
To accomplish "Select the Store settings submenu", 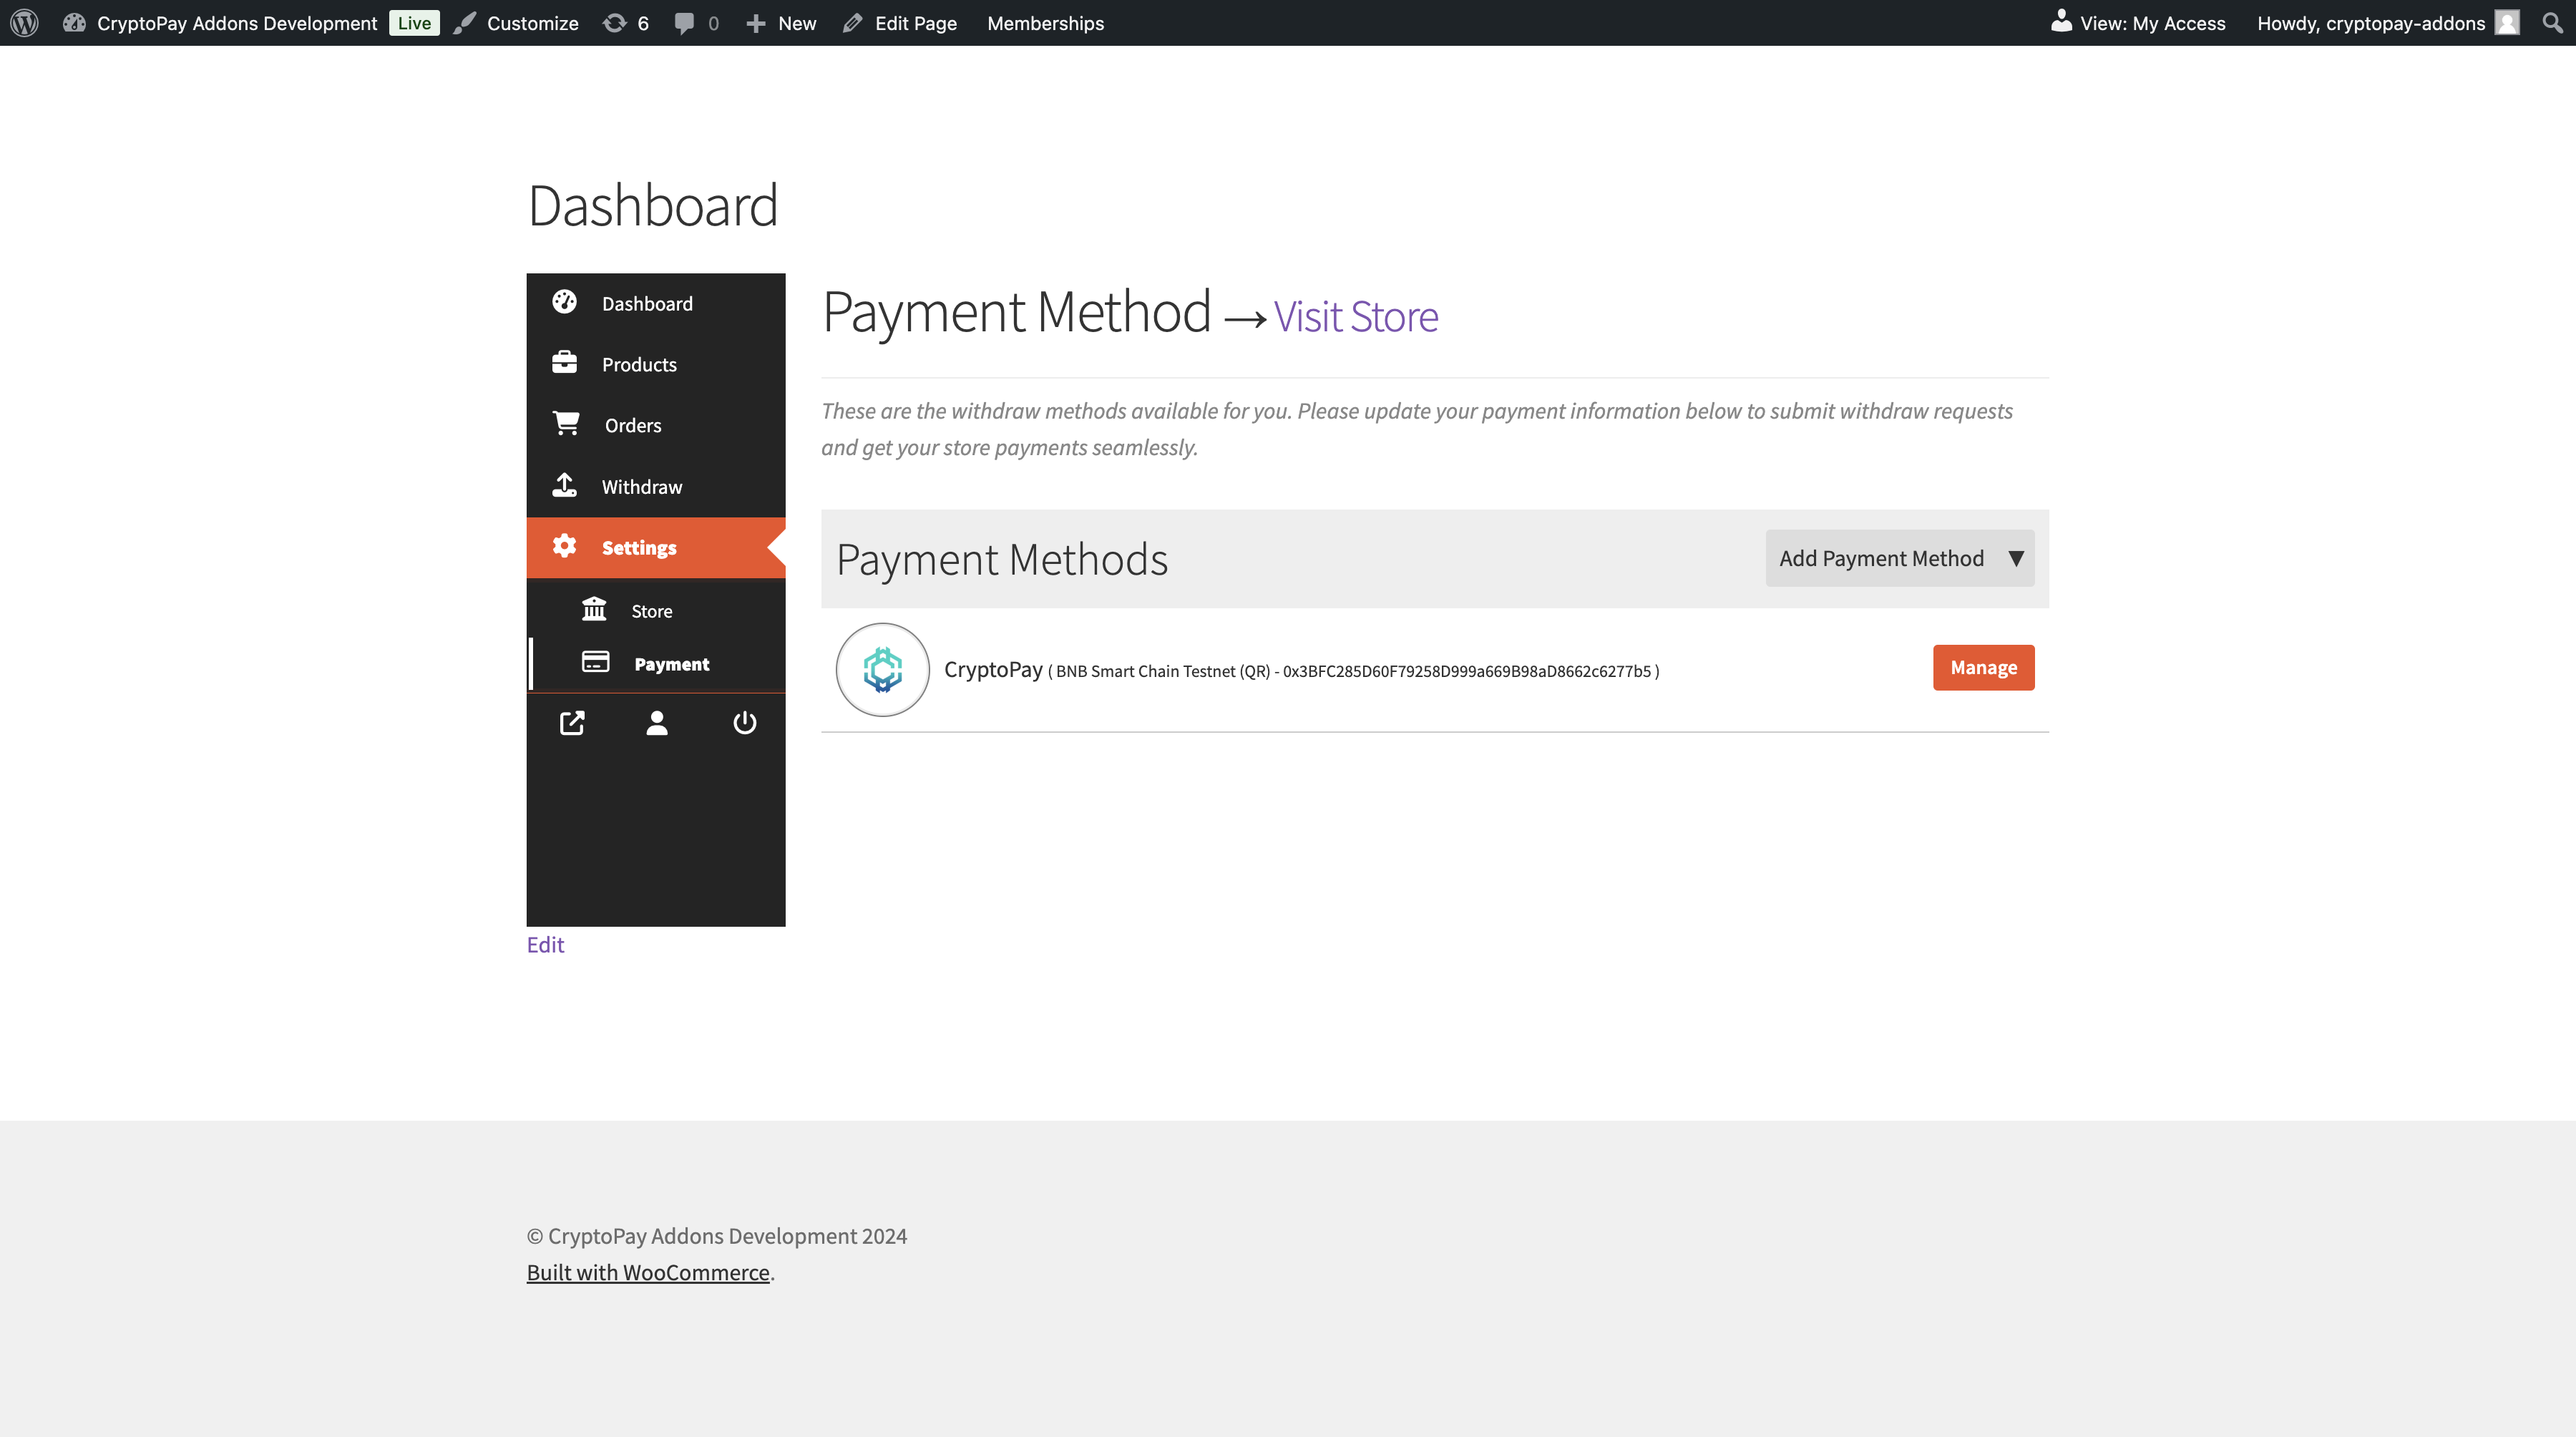I will (x=651, y=611).
